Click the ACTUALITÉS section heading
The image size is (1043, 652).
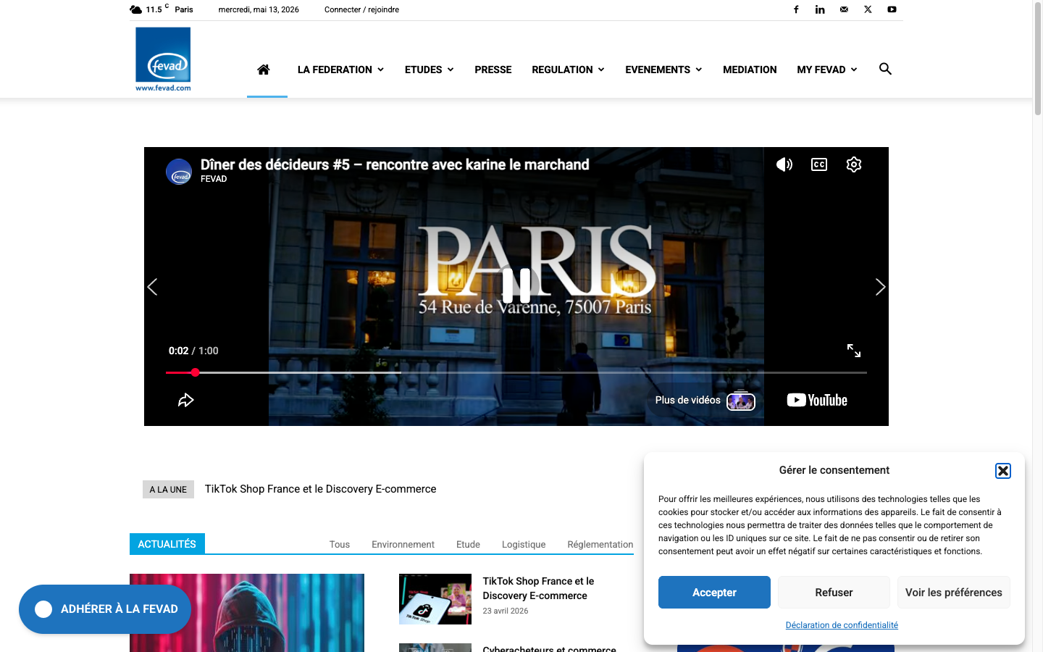(x=167, y=544)
